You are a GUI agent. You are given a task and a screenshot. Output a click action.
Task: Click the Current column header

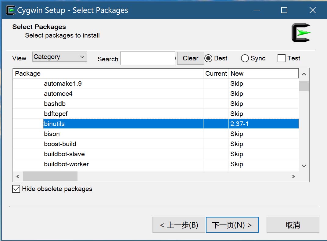(x=216, y=74)
